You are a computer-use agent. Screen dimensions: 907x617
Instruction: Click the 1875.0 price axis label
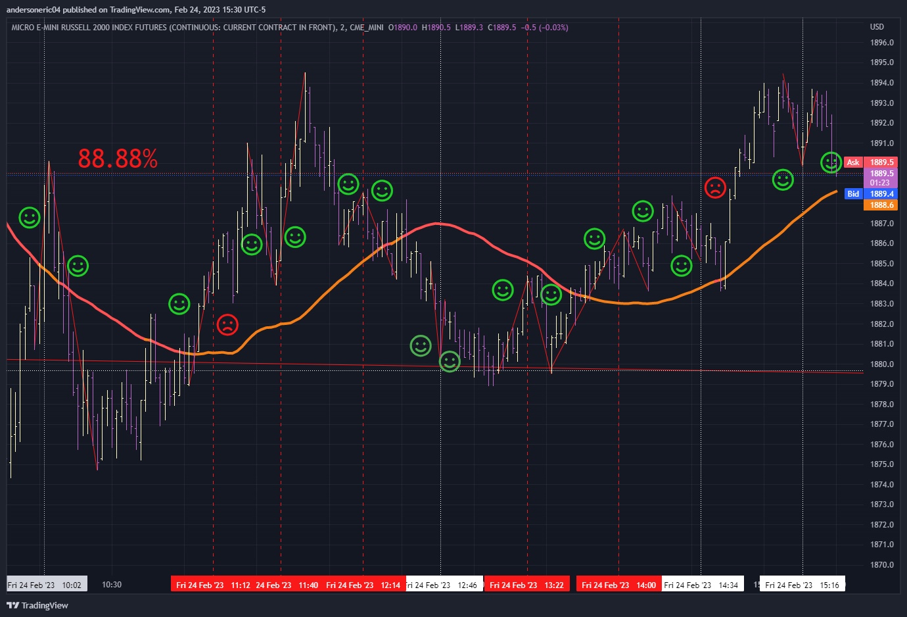tap(882, 464)
